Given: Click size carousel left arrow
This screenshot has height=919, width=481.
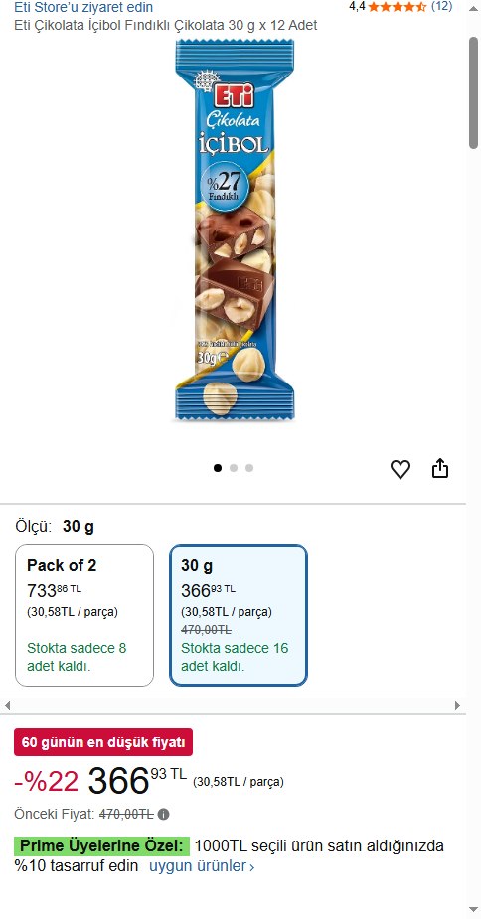Looking at the screenshot, I should (x=7, y=705).
